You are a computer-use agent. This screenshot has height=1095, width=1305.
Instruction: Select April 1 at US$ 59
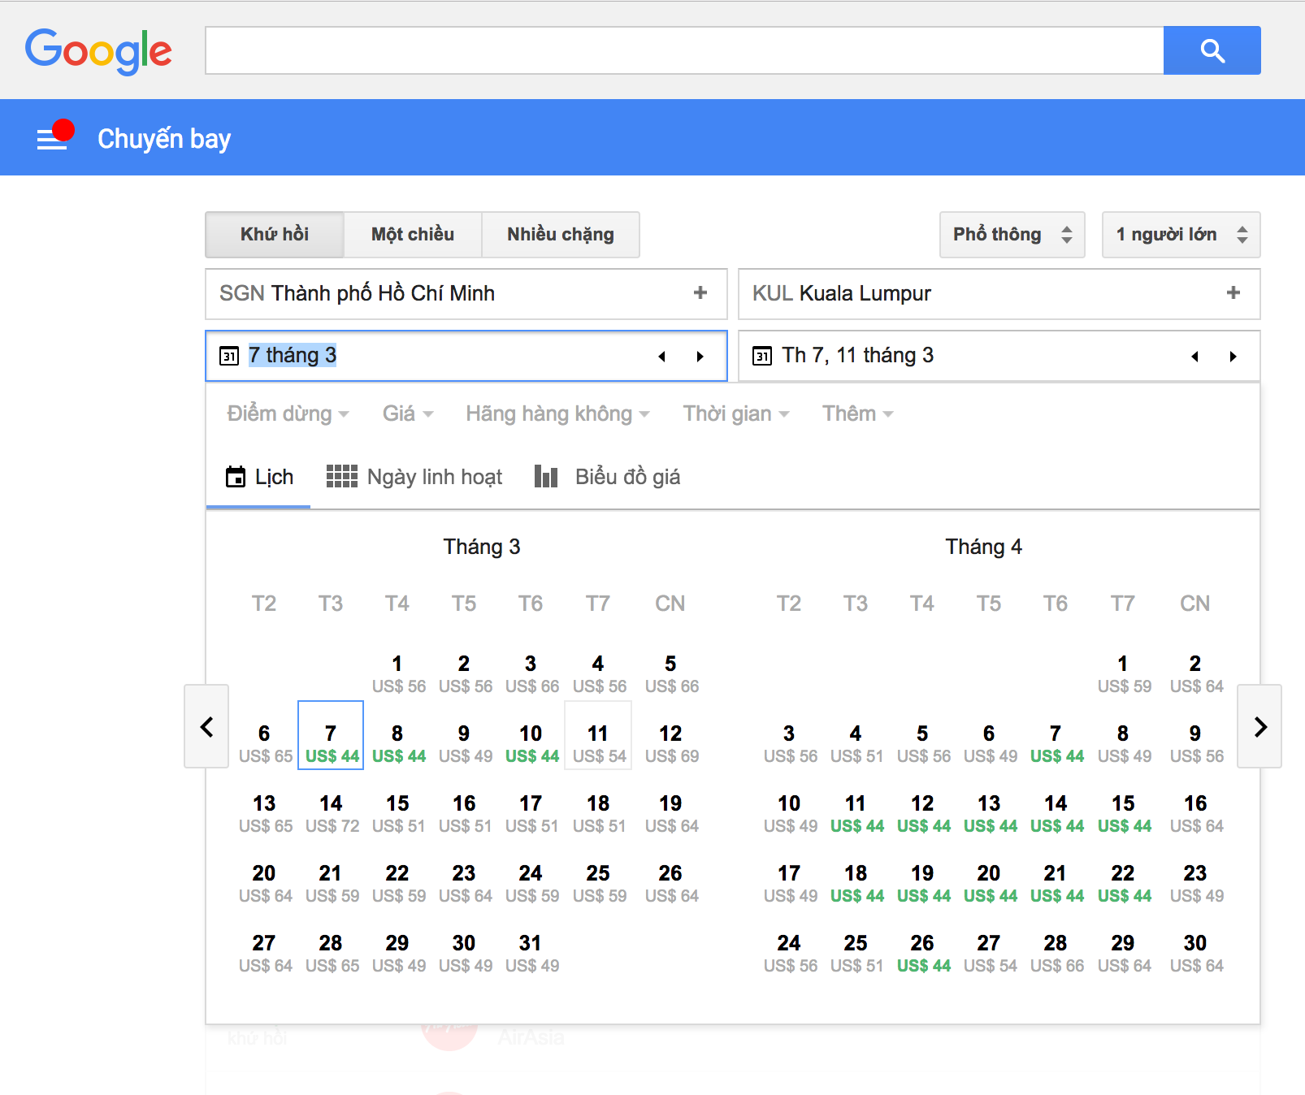[1123, 674]
